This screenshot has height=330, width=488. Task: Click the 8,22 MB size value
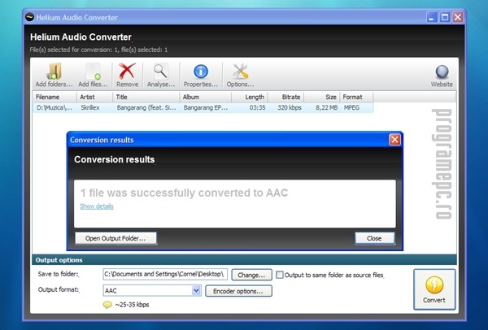tap(326, 108)
